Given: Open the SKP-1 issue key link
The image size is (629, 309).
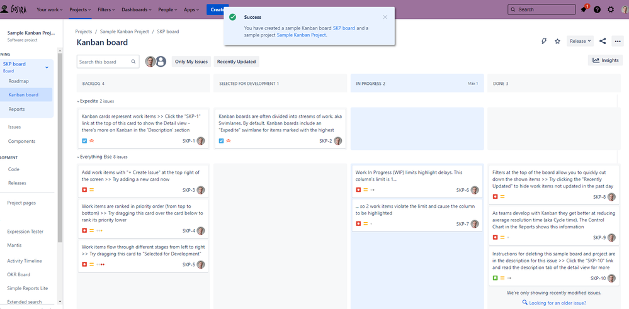Looking at the screenshot, I should (x=188, y=141).
